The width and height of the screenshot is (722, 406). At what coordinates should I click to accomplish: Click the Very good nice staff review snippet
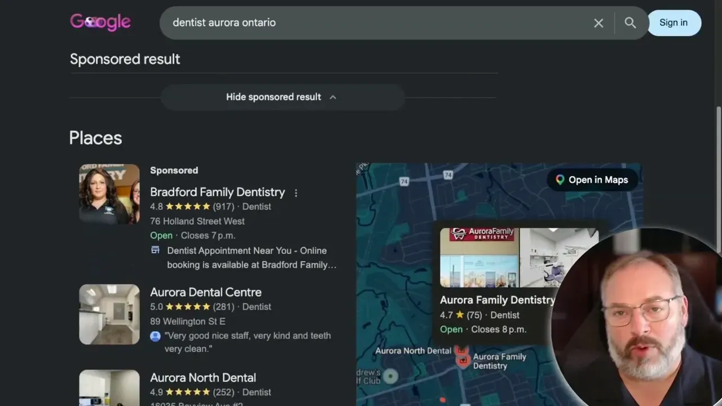[x=248, y=342]
